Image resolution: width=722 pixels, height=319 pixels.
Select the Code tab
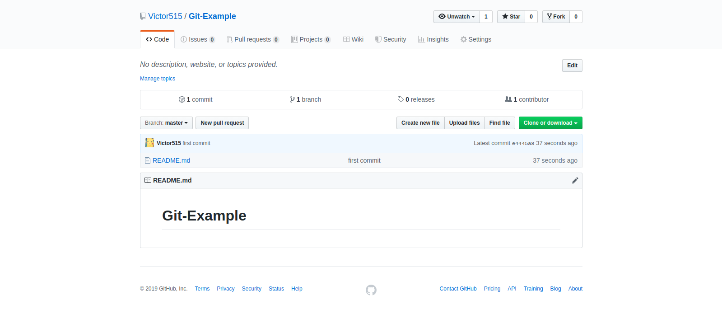[x=157, y=39]
